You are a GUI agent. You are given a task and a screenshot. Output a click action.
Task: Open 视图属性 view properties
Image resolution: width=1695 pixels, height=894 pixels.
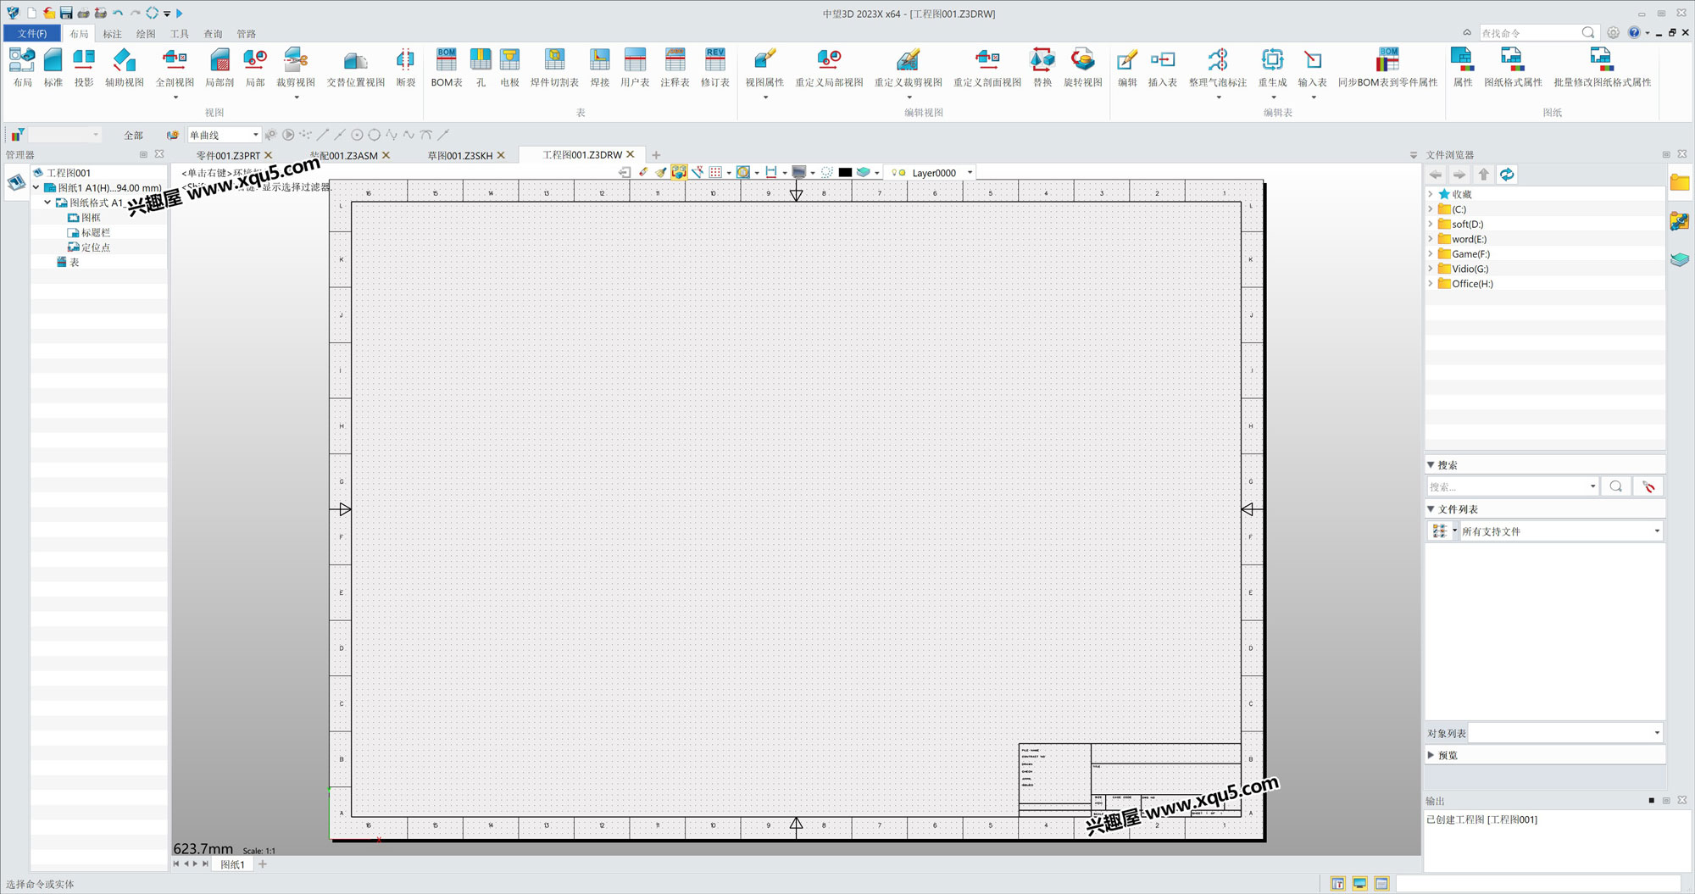(x=764, y=67)
